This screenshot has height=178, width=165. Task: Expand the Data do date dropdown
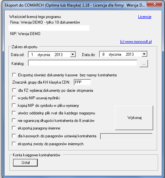click(144, 54)
